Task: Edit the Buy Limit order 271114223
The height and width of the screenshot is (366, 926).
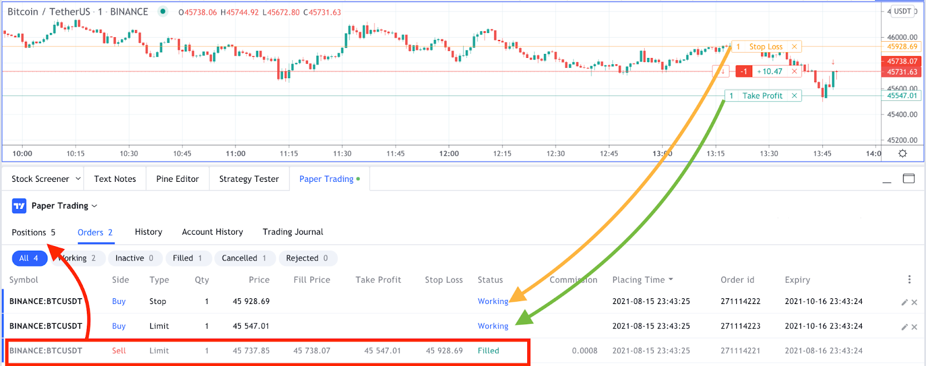Action: pos(905,327)
